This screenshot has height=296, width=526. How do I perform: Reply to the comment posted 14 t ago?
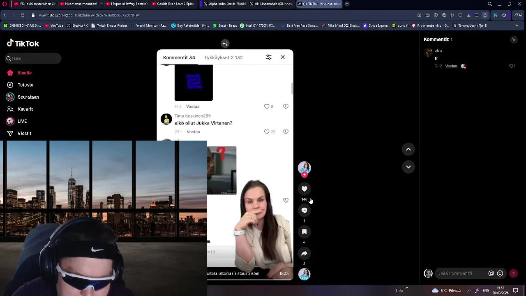click(x=193, y=106)
